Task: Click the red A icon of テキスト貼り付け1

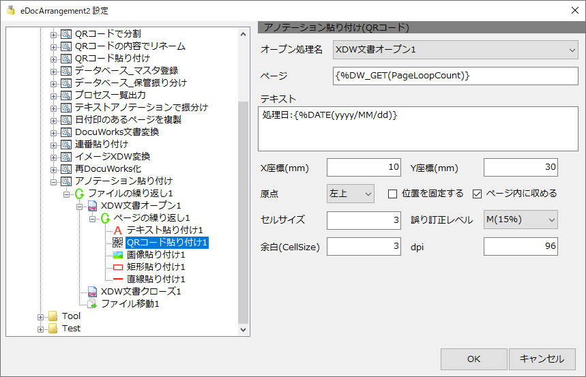Action: [x=118, y=230]
